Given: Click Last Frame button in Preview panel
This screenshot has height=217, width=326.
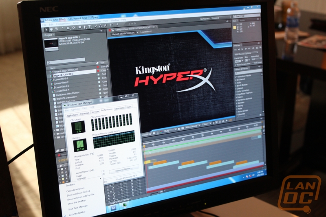Looking at the screenshot, I should click(249, 48).
